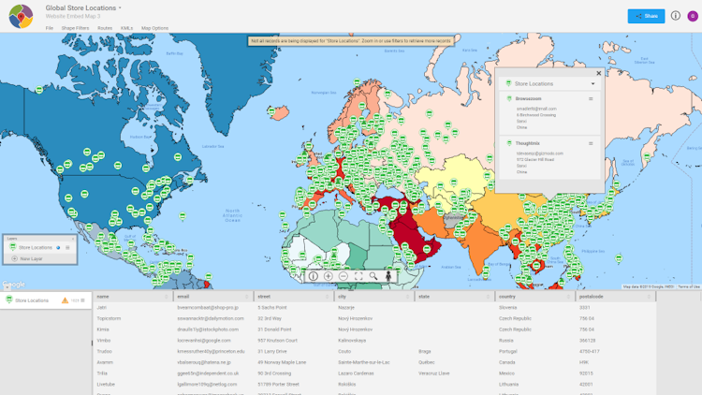Image resolution: width=702 pixels, height=395 pixels.
Task: Sort by the state column arrows
Action: pos(488,297)
